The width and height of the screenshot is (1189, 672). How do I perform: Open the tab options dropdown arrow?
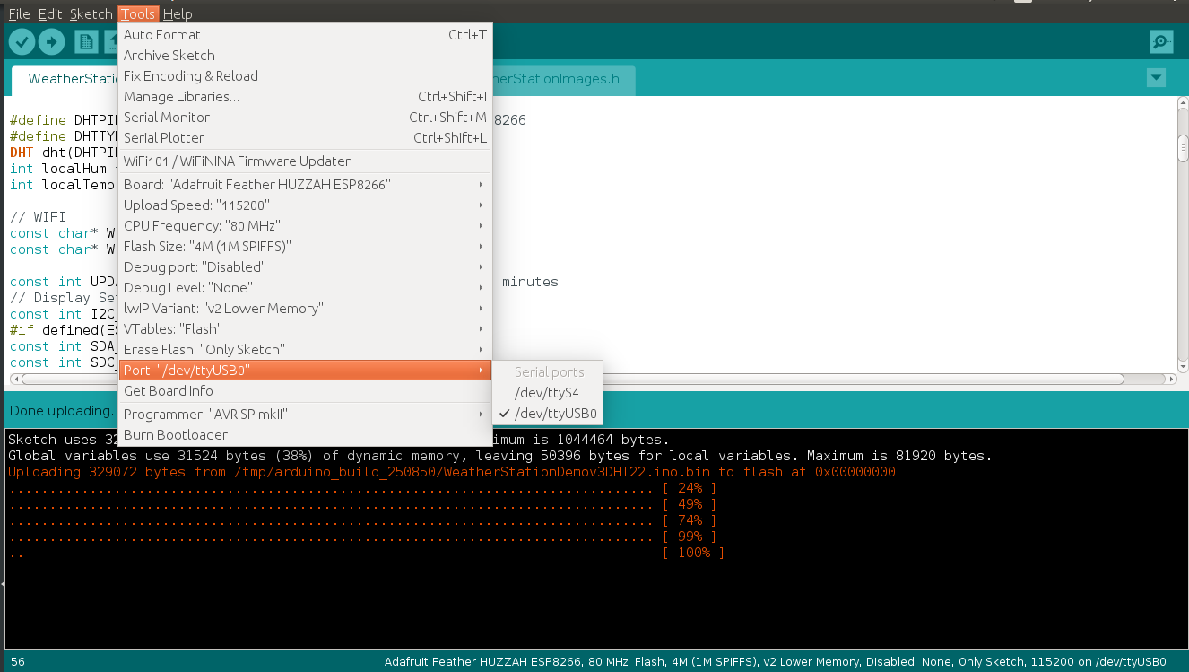[1156, 78]
